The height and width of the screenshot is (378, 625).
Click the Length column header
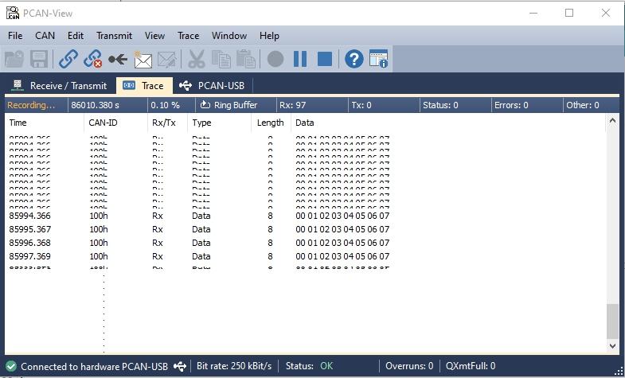point(270,123)
